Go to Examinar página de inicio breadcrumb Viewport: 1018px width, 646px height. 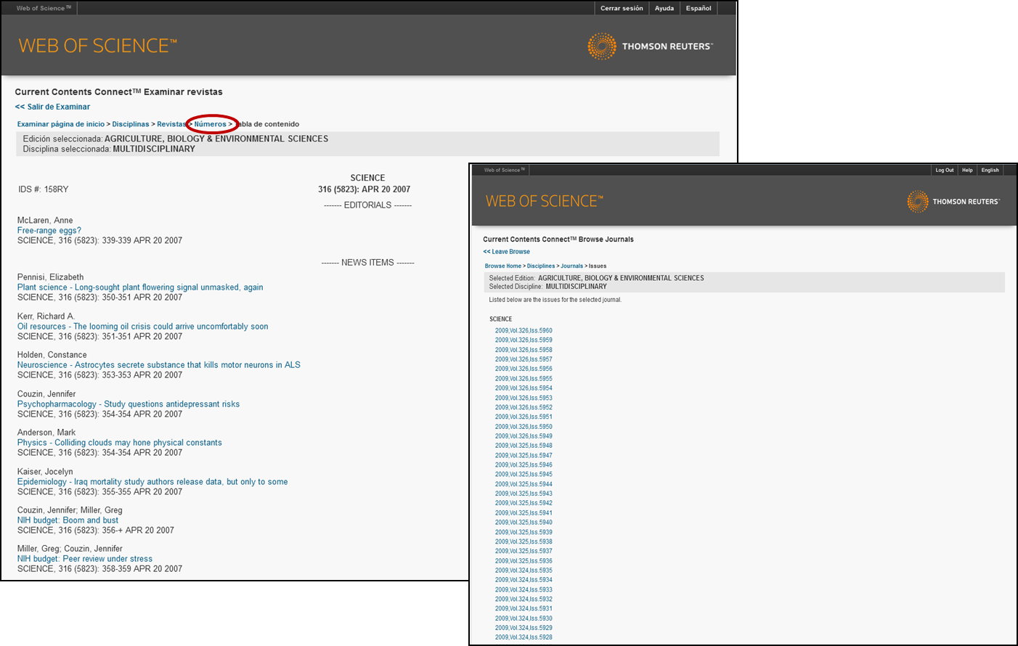[61, 124]
